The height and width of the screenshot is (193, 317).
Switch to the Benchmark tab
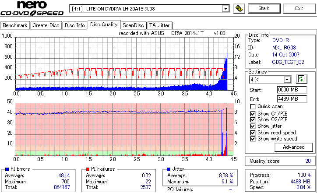click(x=15, y=25)
